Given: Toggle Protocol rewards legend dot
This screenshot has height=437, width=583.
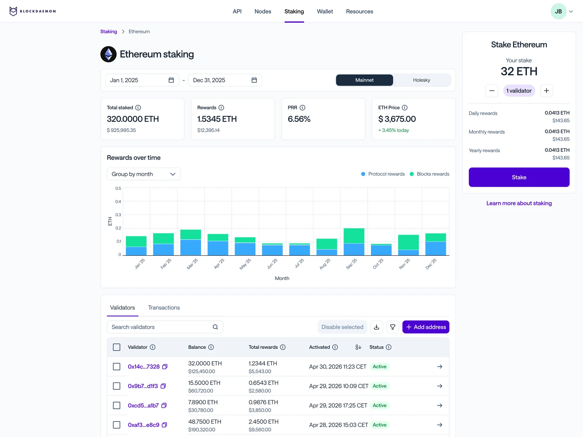Looking at the screenshot, I should tap(363, 174).
